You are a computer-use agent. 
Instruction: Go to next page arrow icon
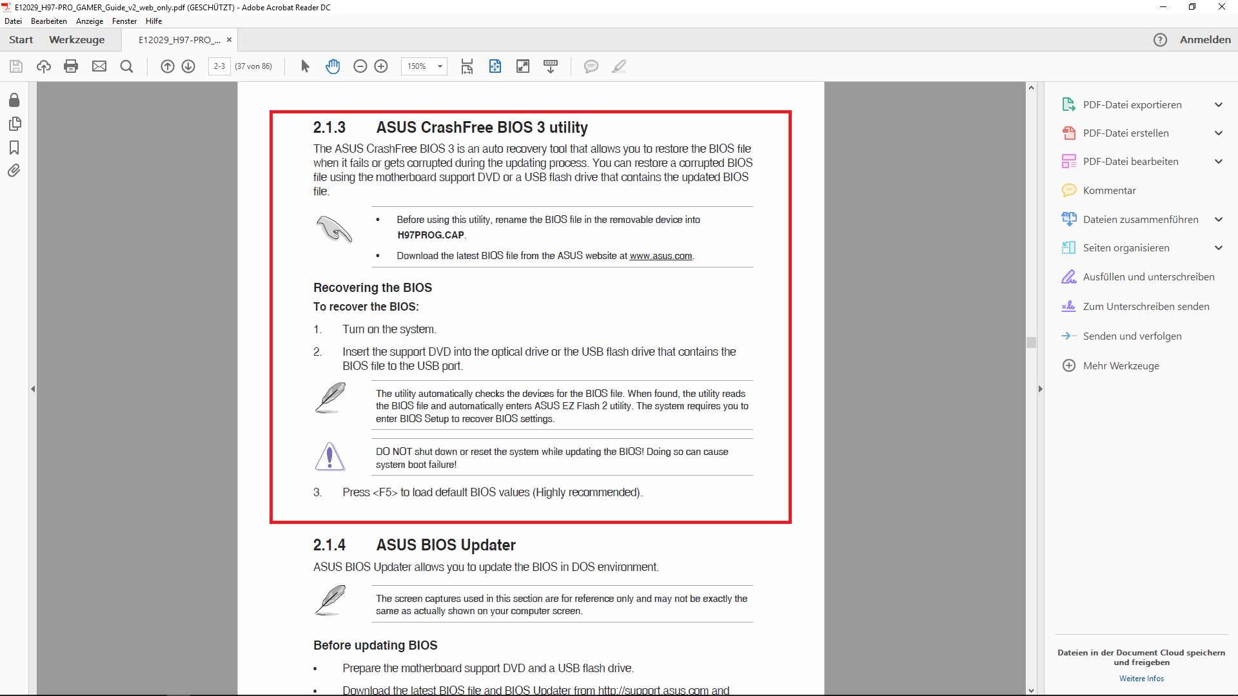coord(188,66)
